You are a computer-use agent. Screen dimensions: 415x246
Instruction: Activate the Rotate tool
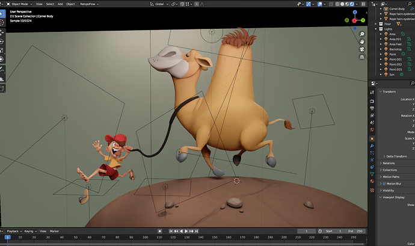click(x=2, y=42)
